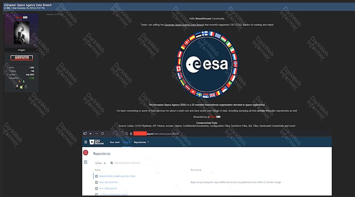
Task: Reload the Bitbucket page
Action: [x=102, y=134]
